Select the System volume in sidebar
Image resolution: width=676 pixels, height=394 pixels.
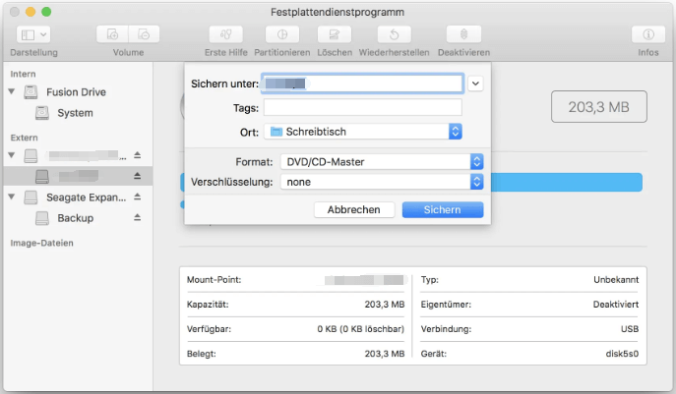[x=75, y=113]
